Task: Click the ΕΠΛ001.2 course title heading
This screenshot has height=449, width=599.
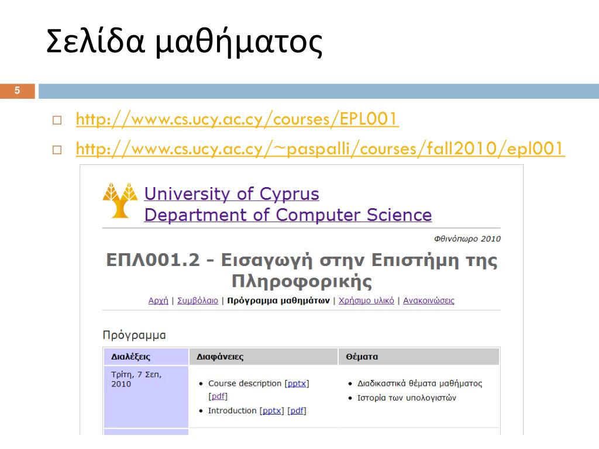Action: [301, 270]
